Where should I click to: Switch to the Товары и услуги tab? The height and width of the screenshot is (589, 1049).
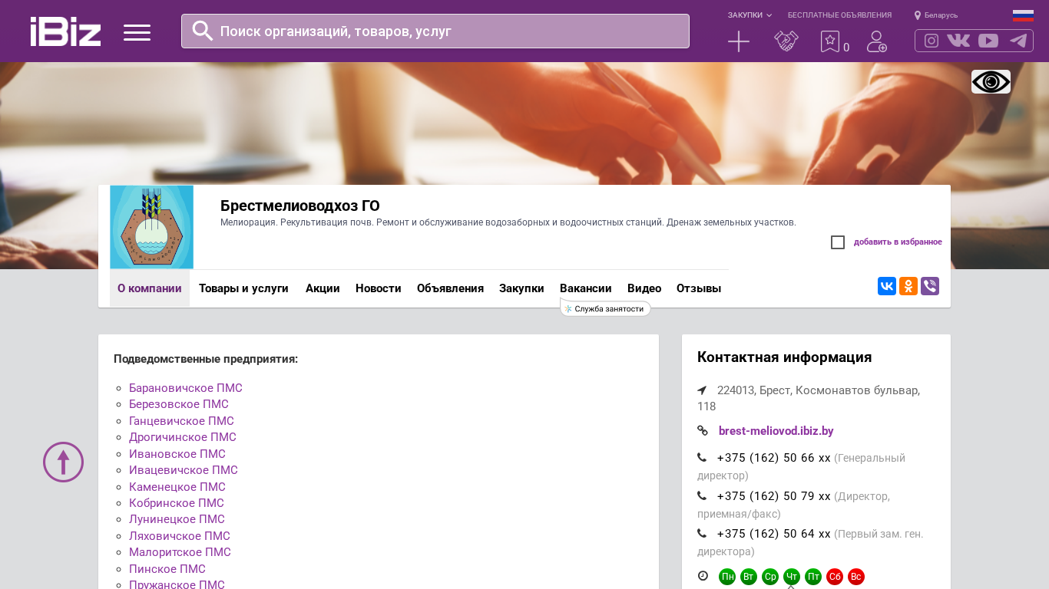click(243, 288)
